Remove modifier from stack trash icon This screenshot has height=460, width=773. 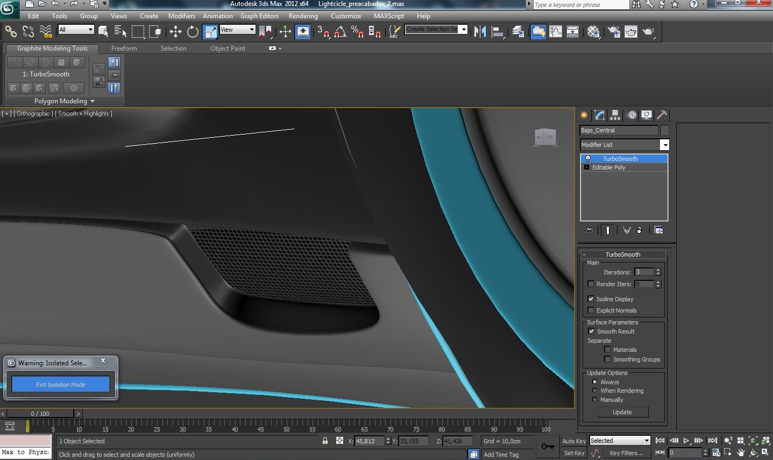(639, 230)
